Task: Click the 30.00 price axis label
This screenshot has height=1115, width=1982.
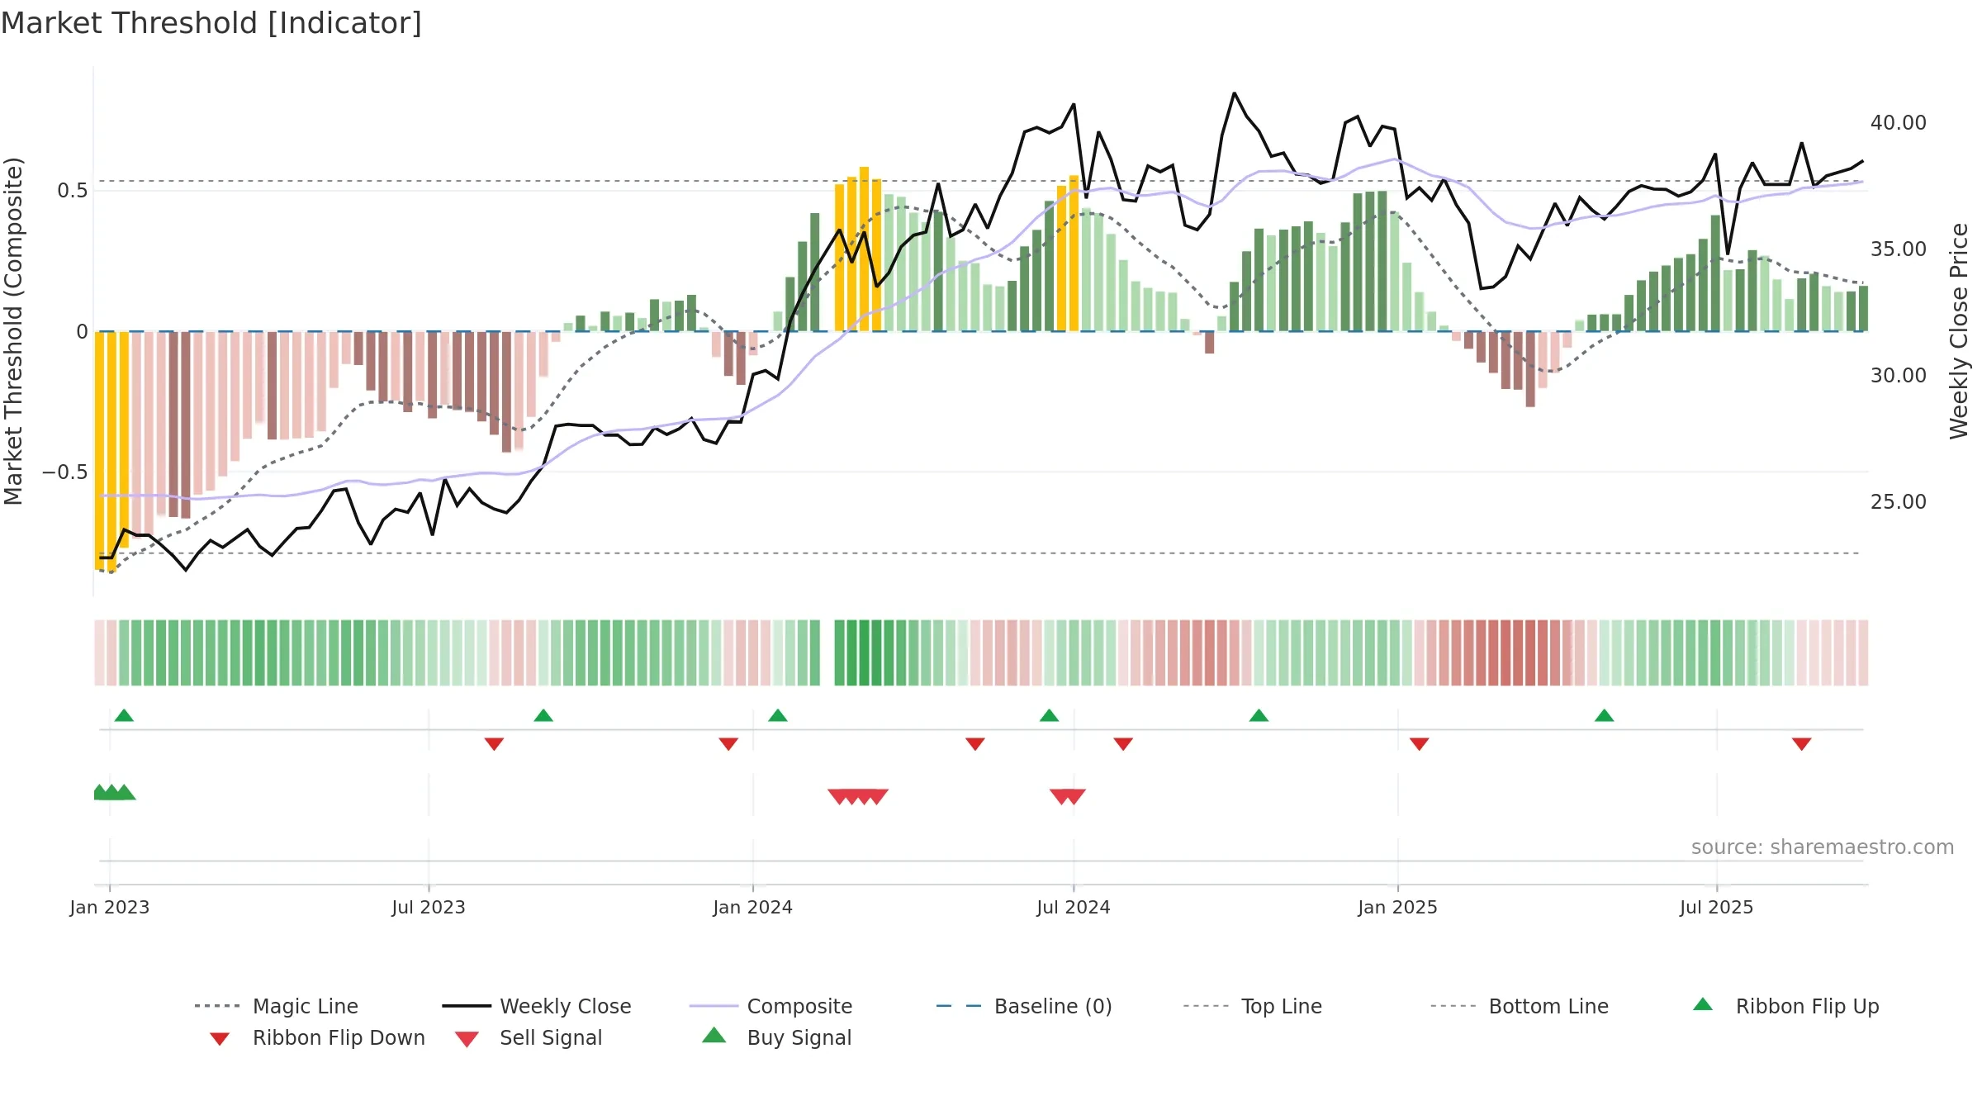Action: [x=1898, y=376]
